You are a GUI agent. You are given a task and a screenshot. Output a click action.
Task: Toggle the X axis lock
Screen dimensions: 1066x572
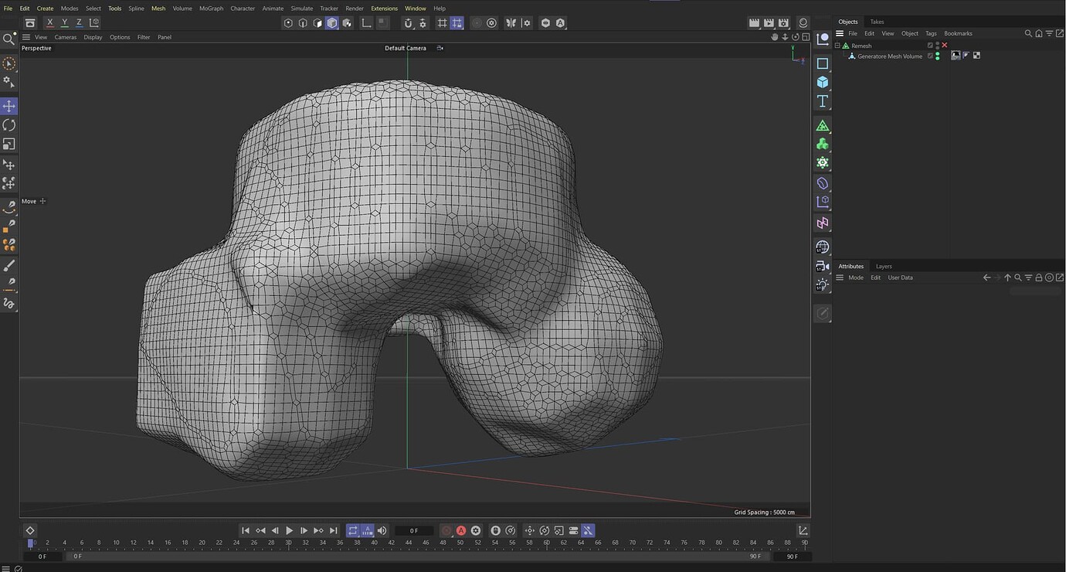click(50, 23)
